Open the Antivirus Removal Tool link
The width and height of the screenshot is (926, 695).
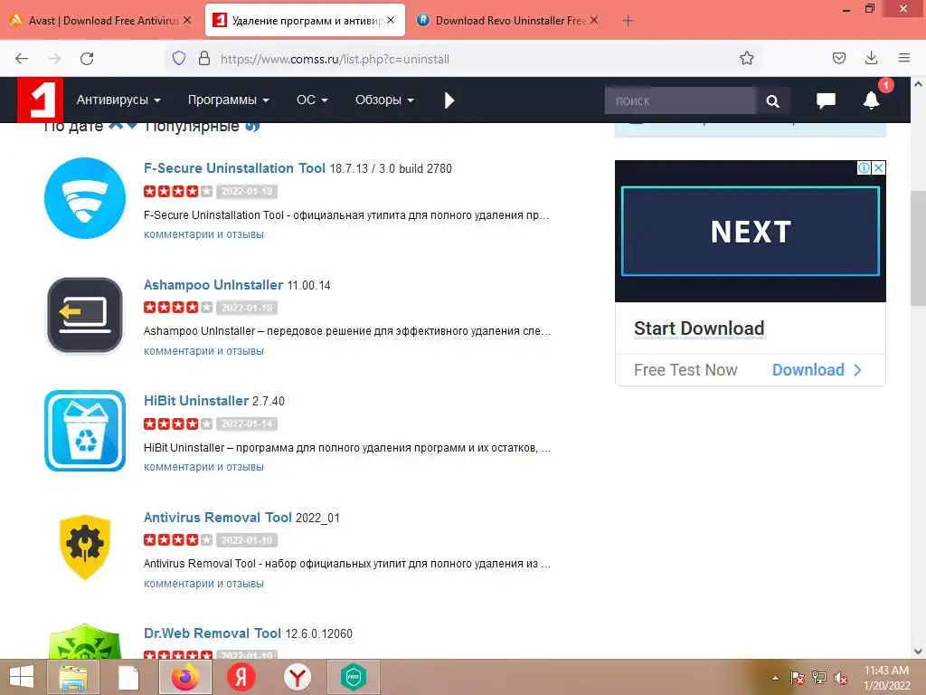(x=217, y=518)
